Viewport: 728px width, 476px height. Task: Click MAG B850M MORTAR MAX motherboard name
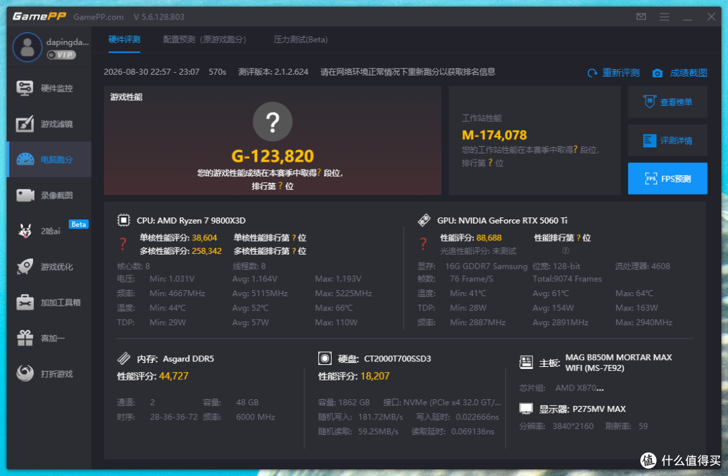pos(618,362)
